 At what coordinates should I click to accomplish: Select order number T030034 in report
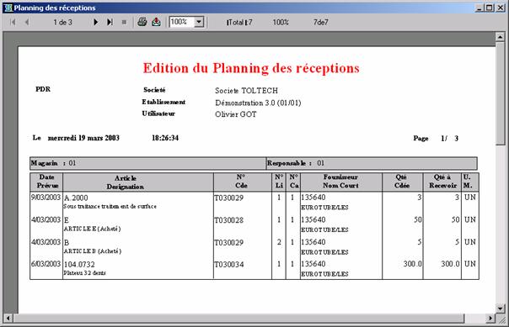(229, 265)
